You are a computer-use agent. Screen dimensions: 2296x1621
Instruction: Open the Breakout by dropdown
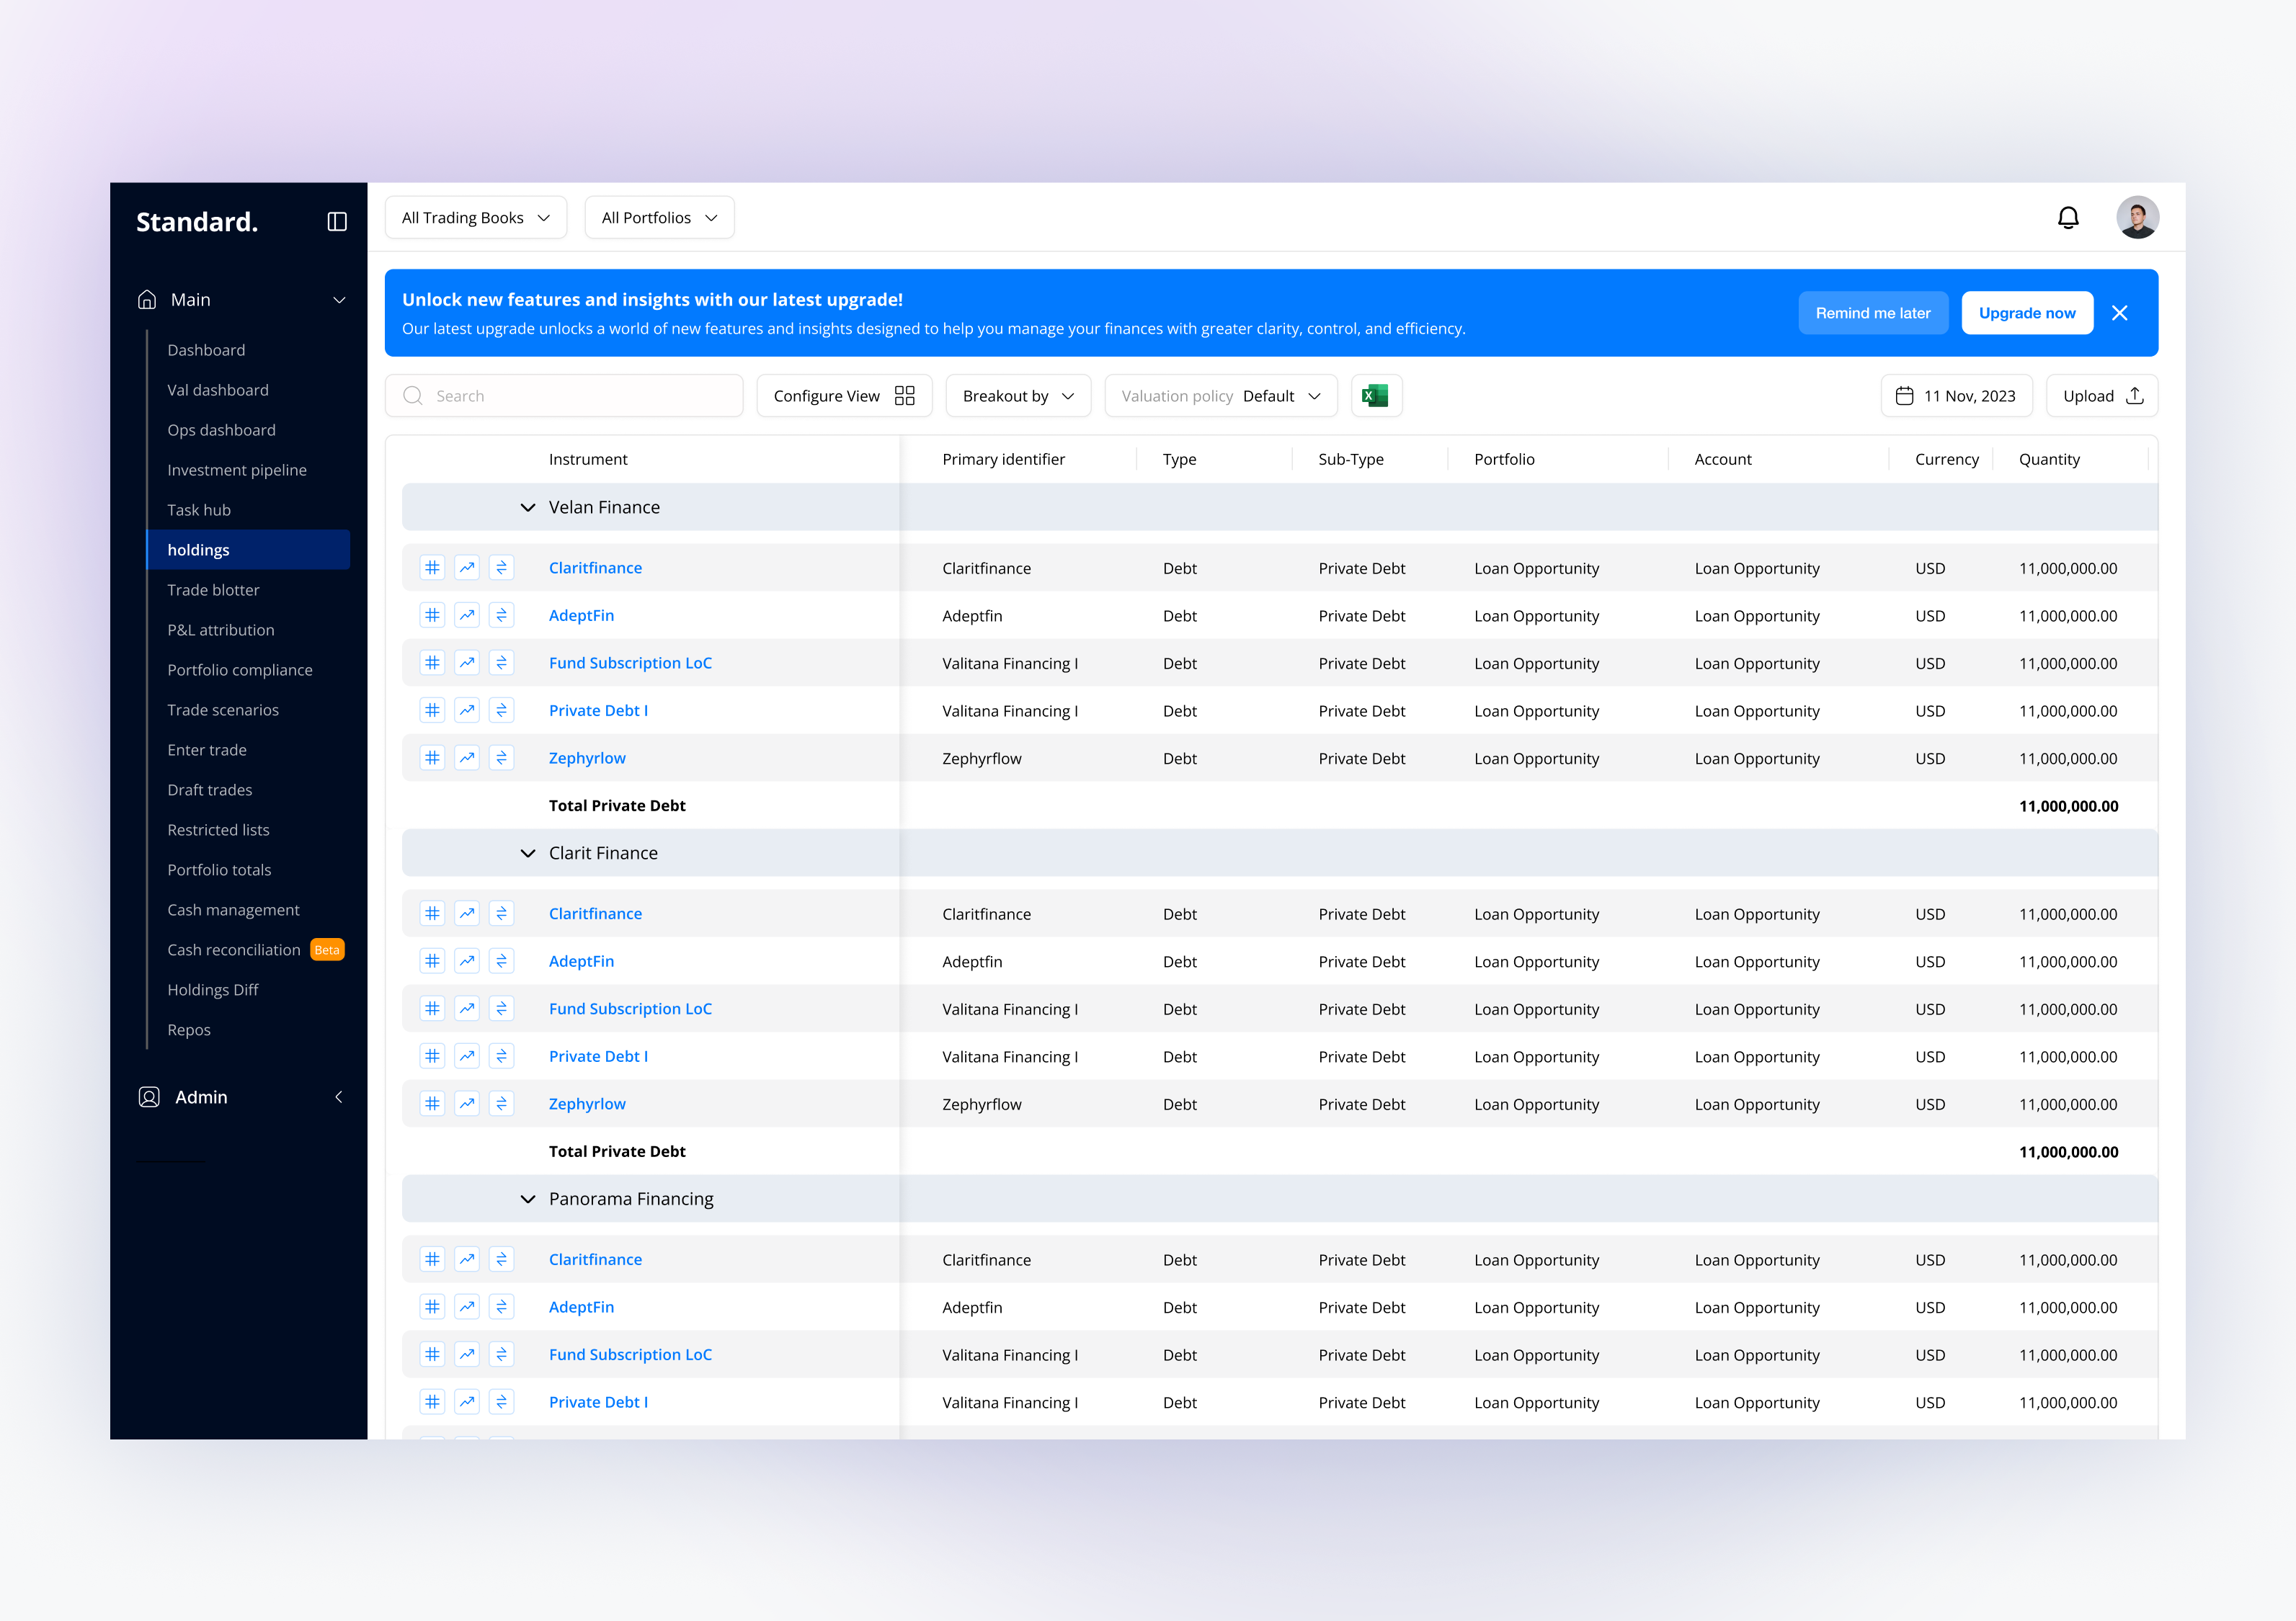(1017, 395)
